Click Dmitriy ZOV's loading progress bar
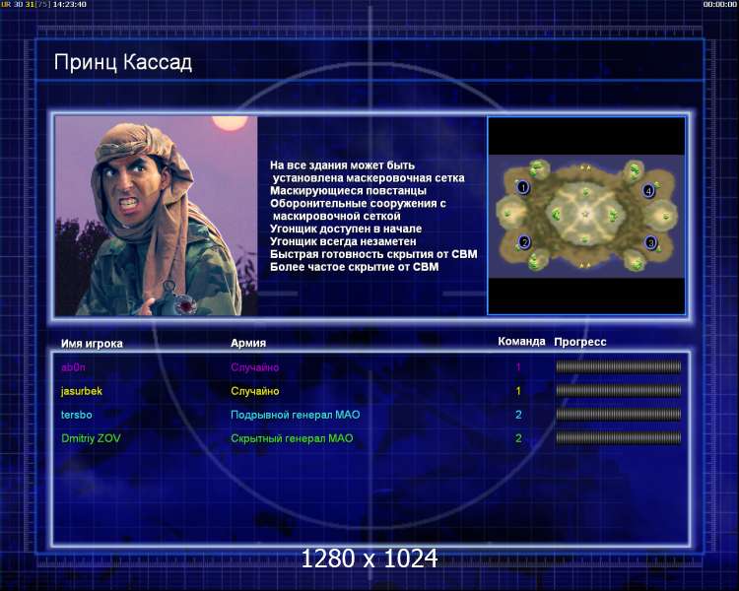The image size is (739, 591). [618, 438]
